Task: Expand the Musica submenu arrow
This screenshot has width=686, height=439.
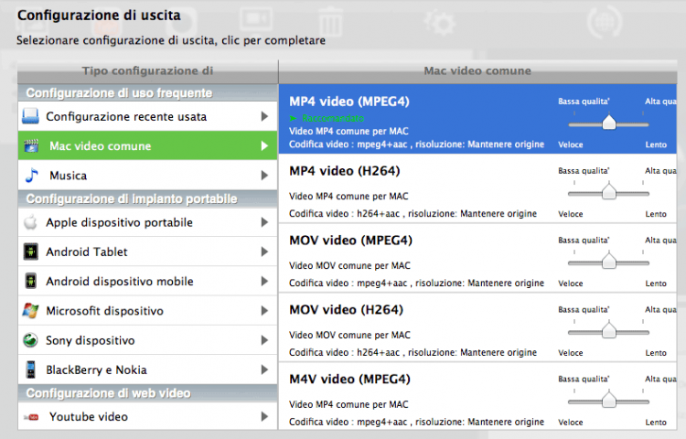Action: (x=264, y=176)
